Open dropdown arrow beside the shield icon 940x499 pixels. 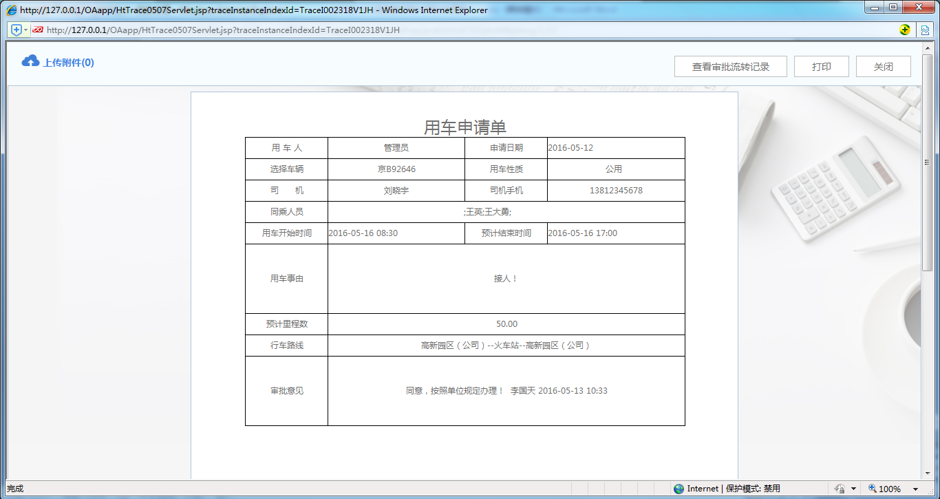point(26,30)
